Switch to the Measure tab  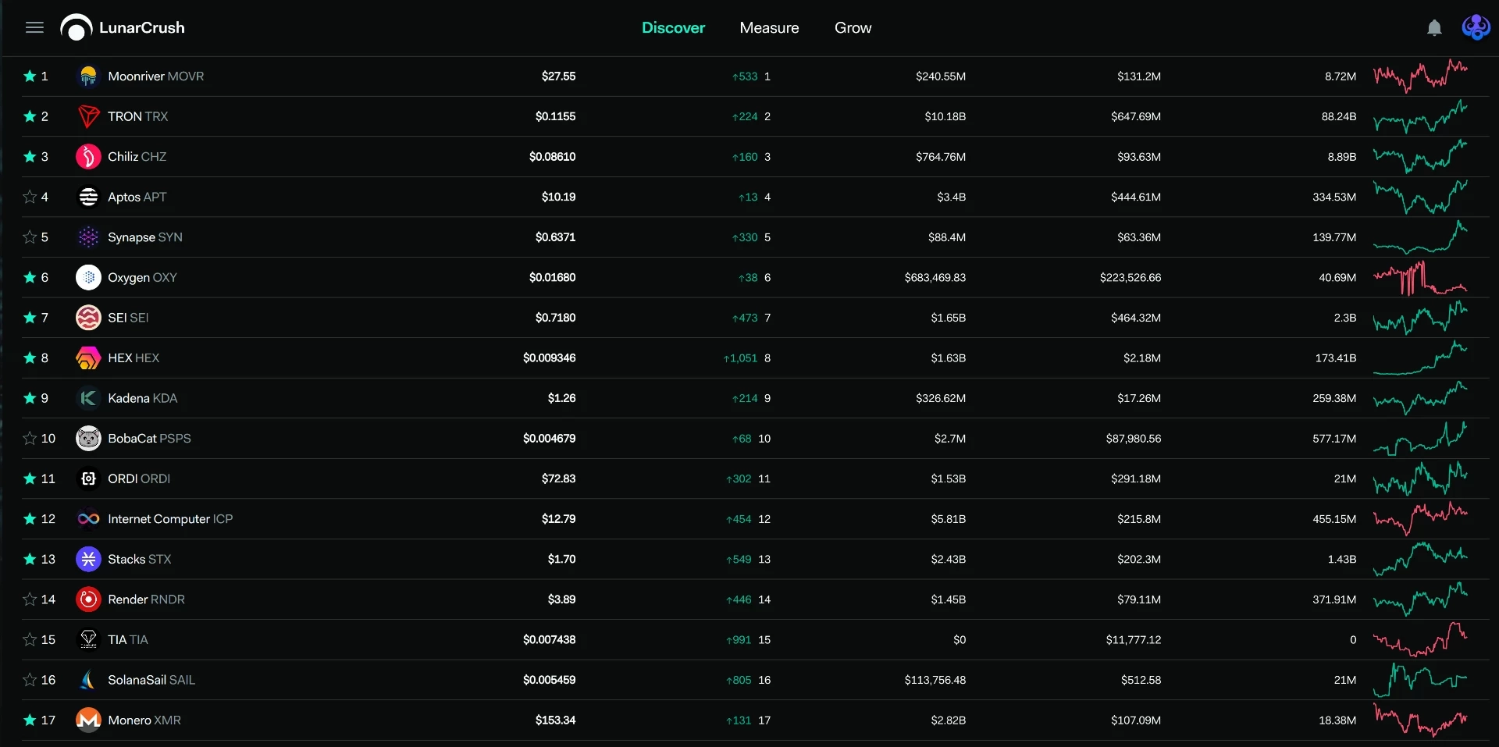pyautogui.click(x=769, y=28)
